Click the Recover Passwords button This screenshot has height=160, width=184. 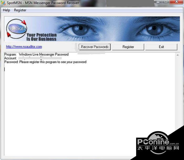95,47
